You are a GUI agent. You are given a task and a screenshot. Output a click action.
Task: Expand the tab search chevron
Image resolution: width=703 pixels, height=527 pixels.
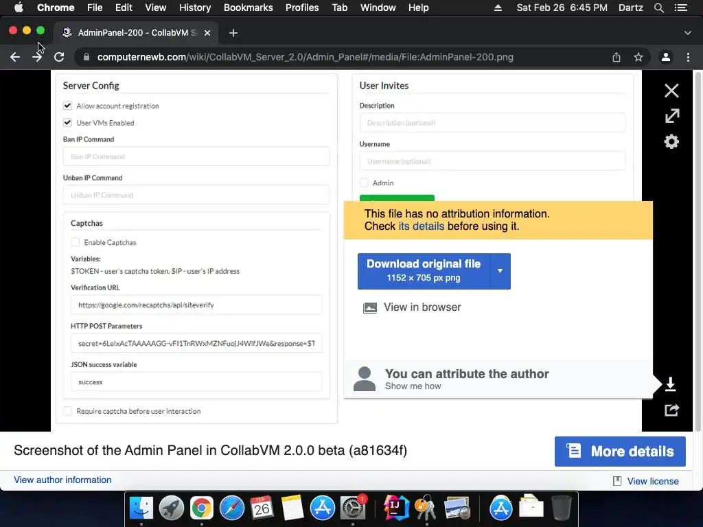(x=688, y=33)
